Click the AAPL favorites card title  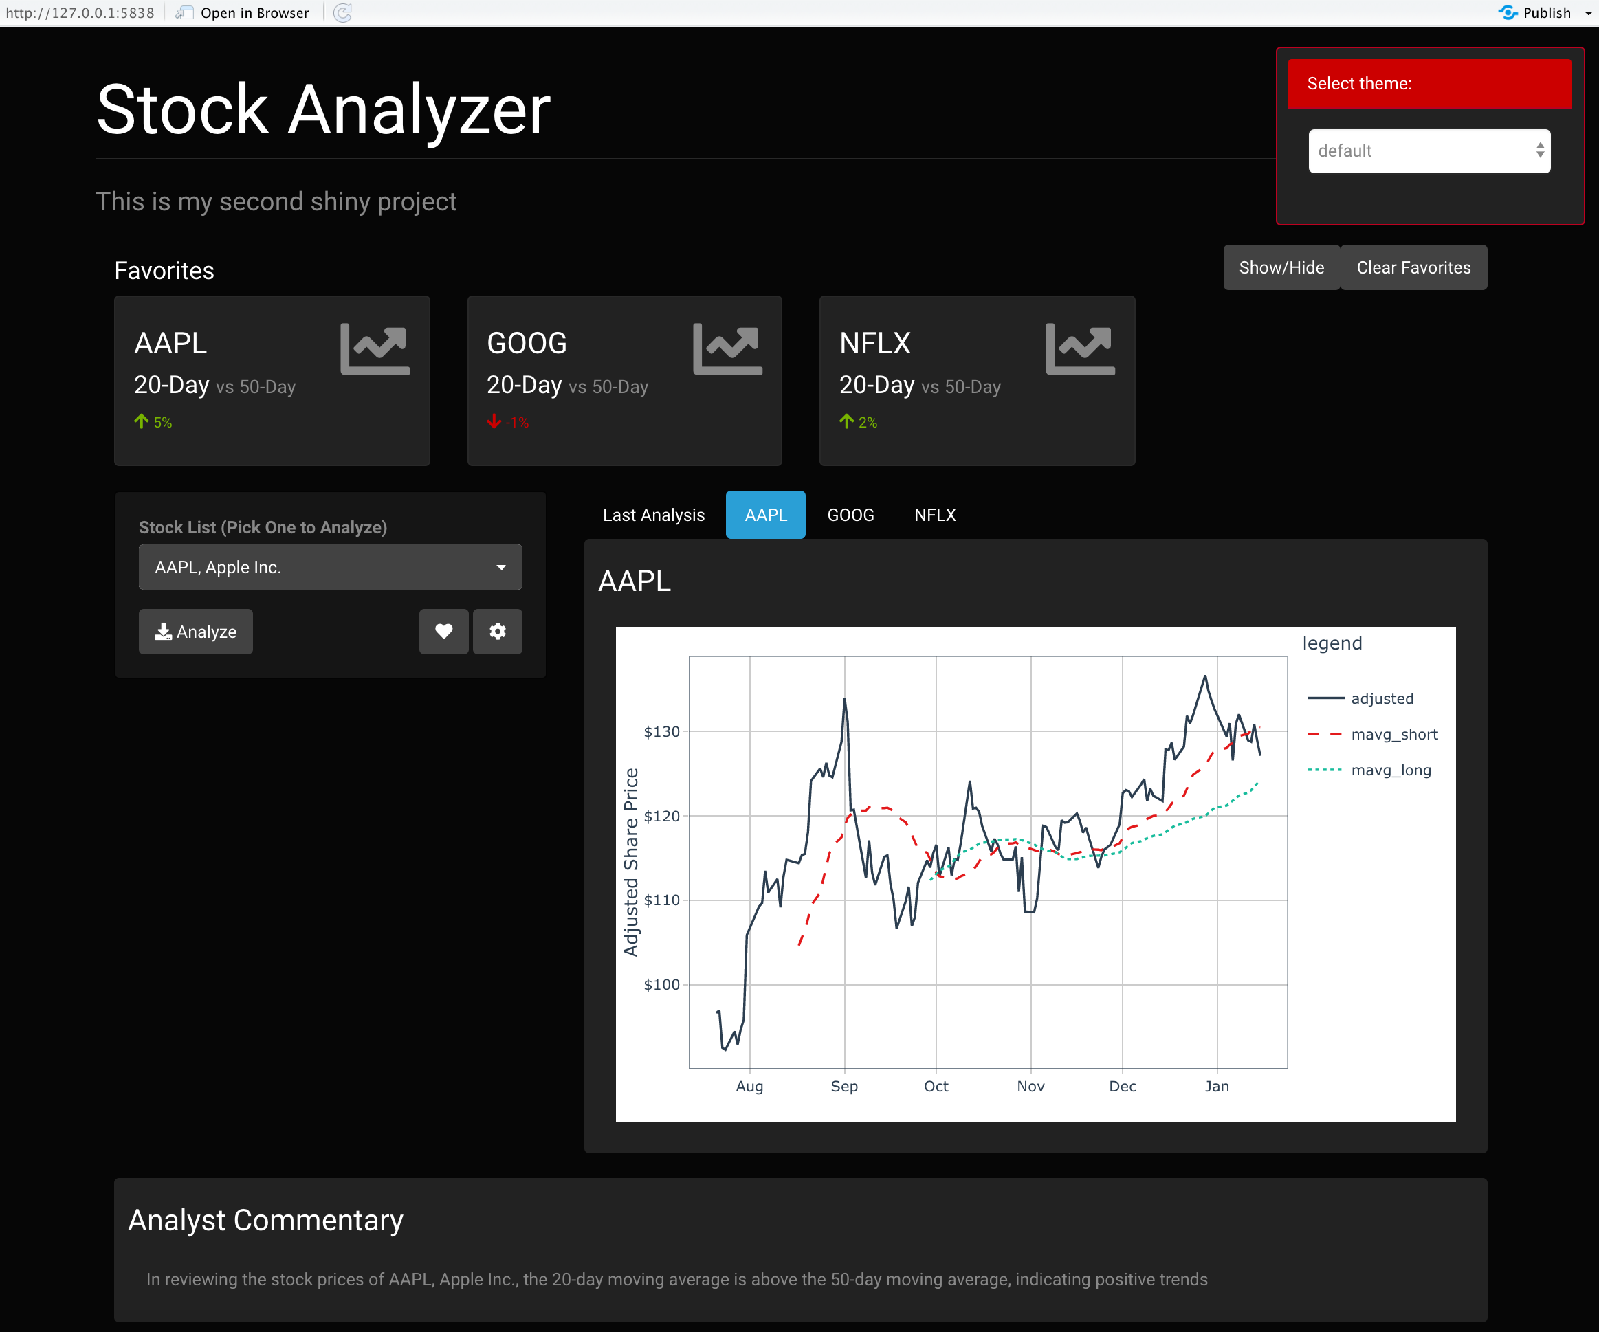point(170,343)
